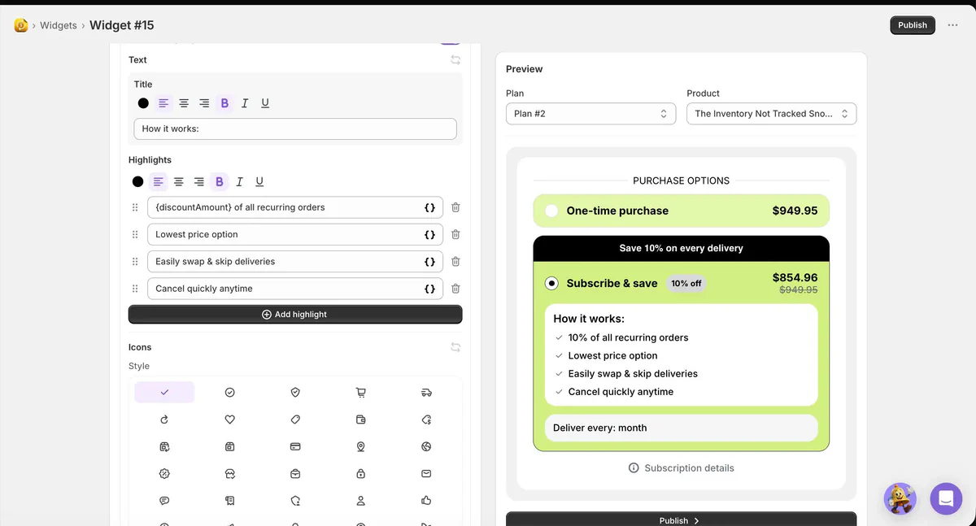Reset the Icons section settings

click(455, 347)
